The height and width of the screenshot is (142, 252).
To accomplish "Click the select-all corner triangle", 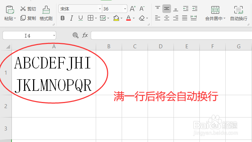I will [x=8, y=46].
